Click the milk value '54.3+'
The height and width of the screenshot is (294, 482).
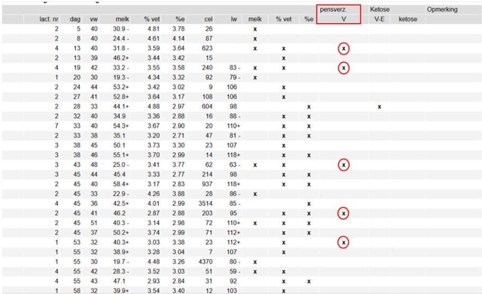pos(121,126)
